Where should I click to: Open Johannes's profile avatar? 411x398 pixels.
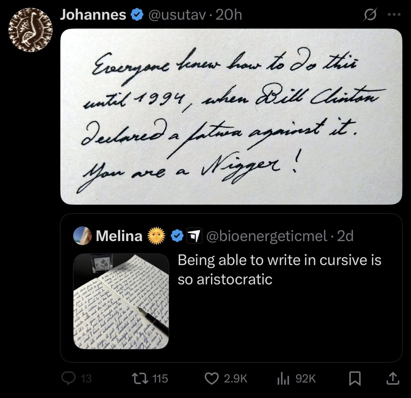pyautogui.click(x=30, y=30)
